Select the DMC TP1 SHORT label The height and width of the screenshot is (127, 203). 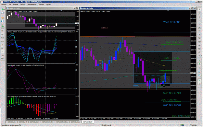click(x=172, y=93)
